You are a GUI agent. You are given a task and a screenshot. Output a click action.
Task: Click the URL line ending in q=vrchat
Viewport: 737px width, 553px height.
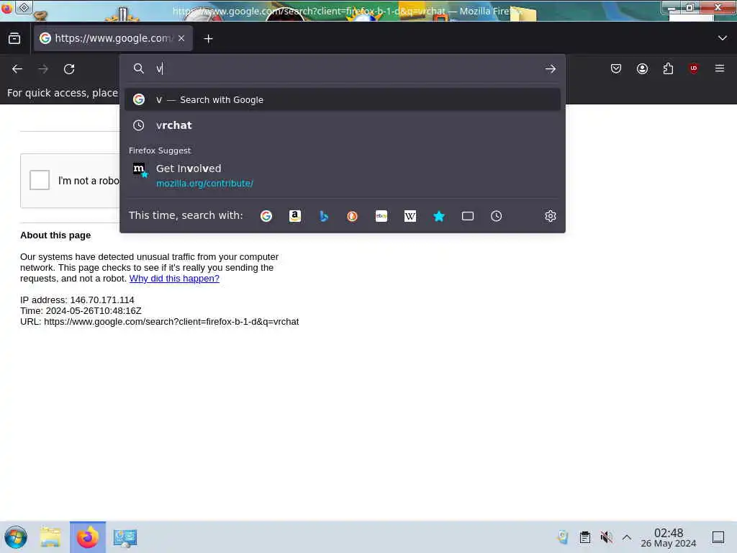tap(159, 322)
